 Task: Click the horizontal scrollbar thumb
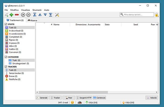click(x=73, y=92)
